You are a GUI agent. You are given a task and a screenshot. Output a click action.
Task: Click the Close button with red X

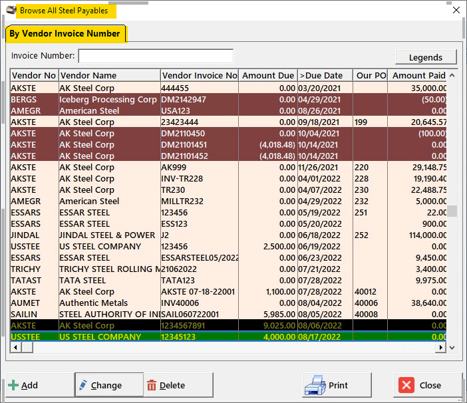427,385
